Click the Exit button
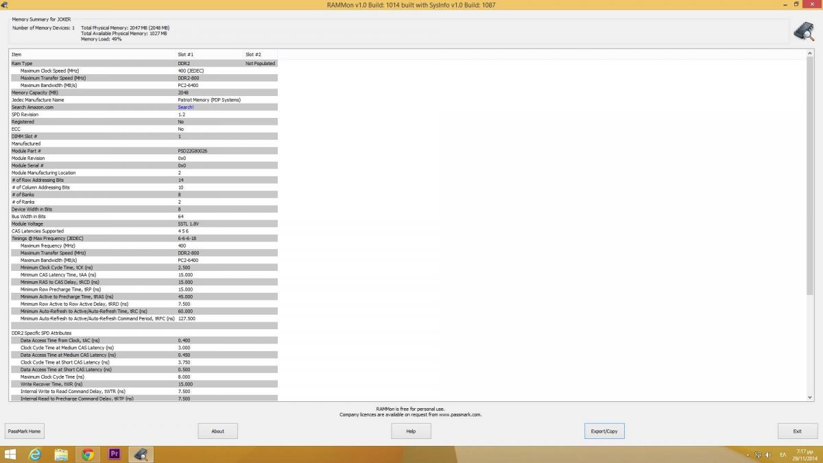 click(798, 431)
